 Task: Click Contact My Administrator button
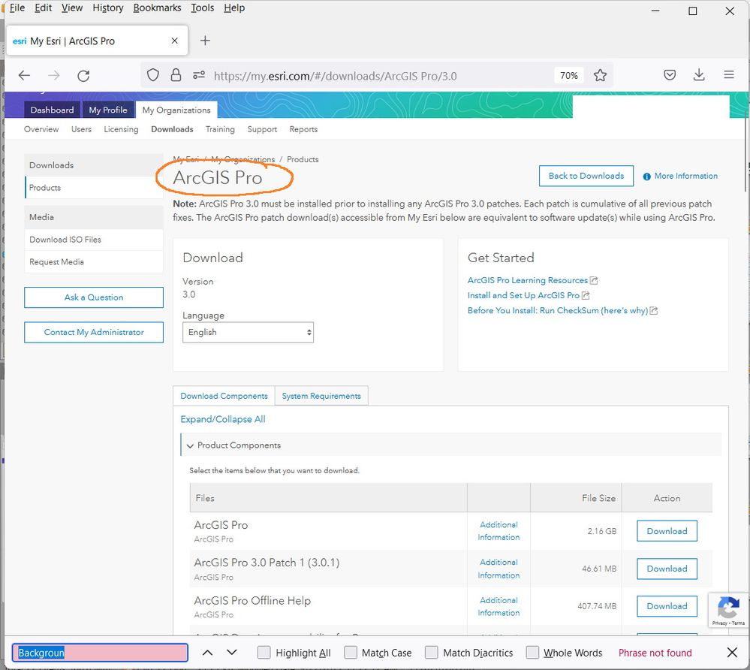94,332
